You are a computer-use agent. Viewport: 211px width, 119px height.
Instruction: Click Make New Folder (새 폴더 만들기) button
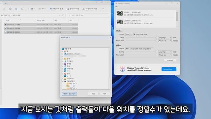tap(69, 94)
